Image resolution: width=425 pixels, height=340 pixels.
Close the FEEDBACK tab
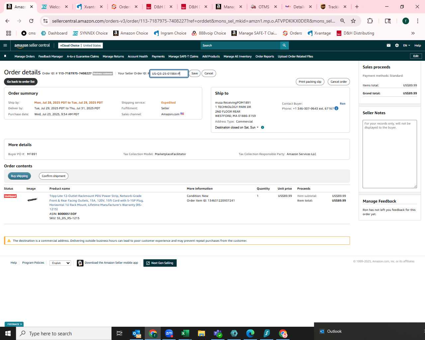pyautogui.click(x=21, y=324)
